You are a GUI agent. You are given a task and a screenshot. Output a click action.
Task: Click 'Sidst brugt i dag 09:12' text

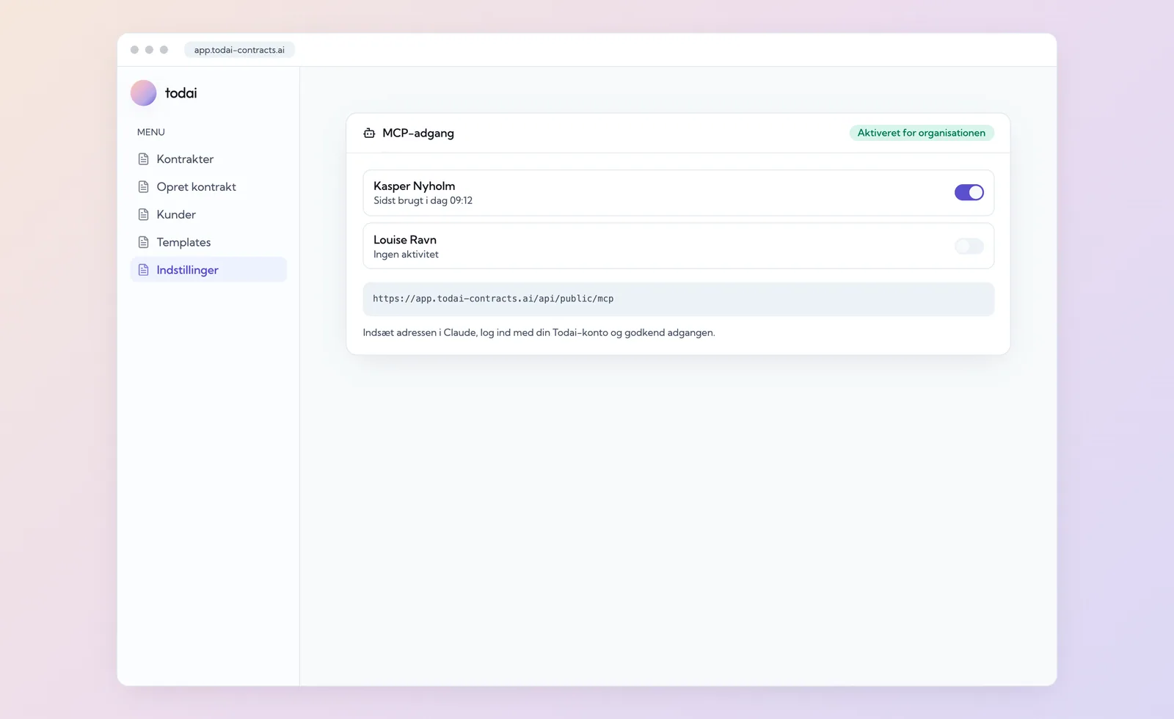(423, 200)
